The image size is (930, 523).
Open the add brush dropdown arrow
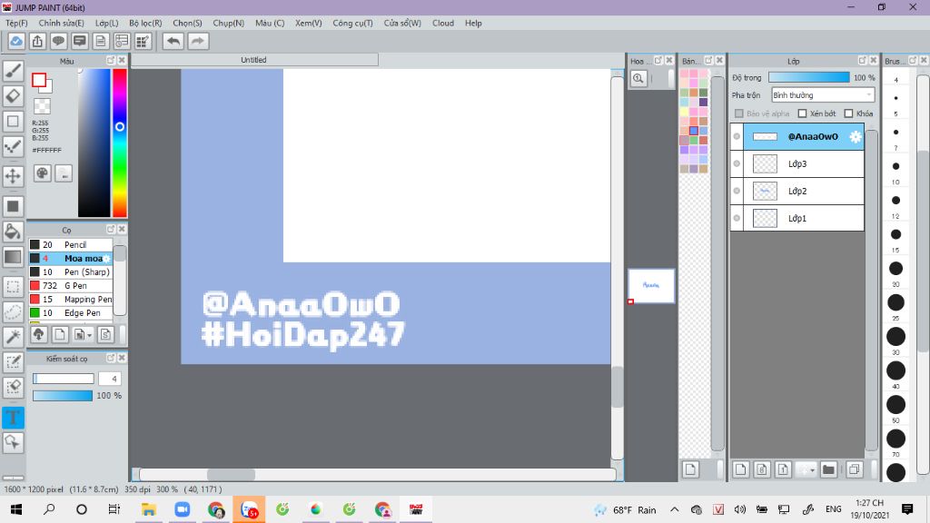[90, 336]
